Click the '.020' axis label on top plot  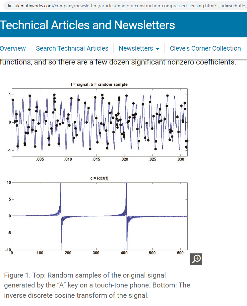(124, 159)
